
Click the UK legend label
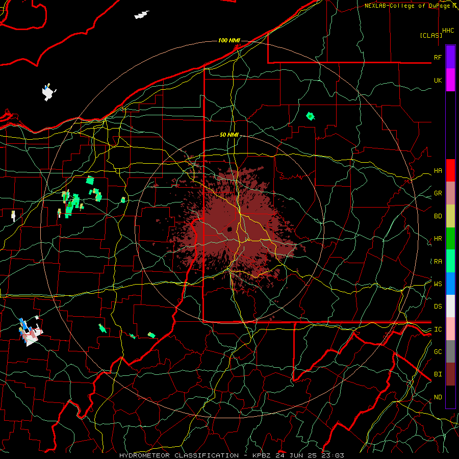(438, 80)
